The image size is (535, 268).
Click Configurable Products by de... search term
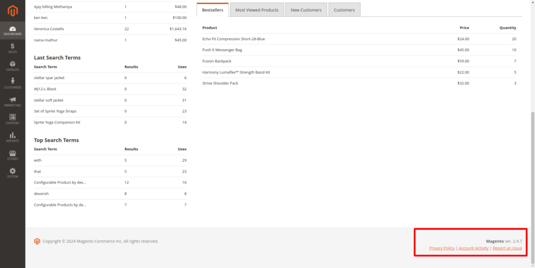(x=60, y=205)
